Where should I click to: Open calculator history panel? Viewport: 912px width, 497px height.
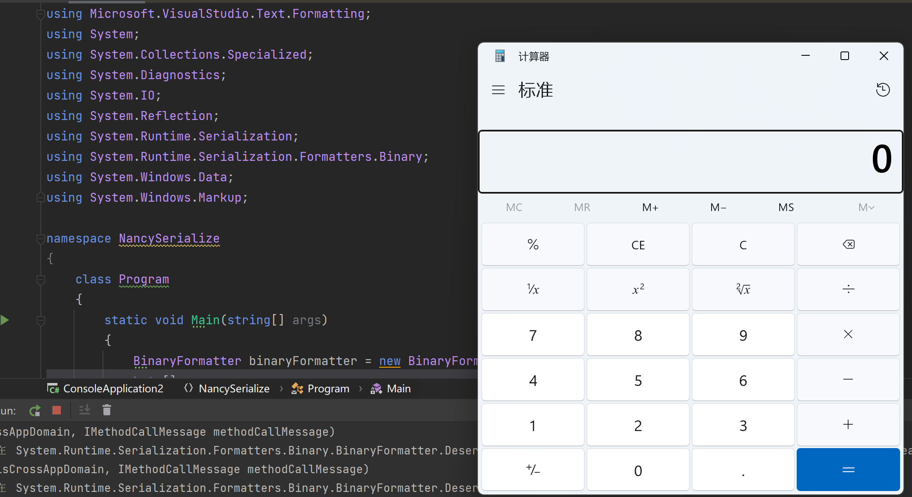(883, 90)
